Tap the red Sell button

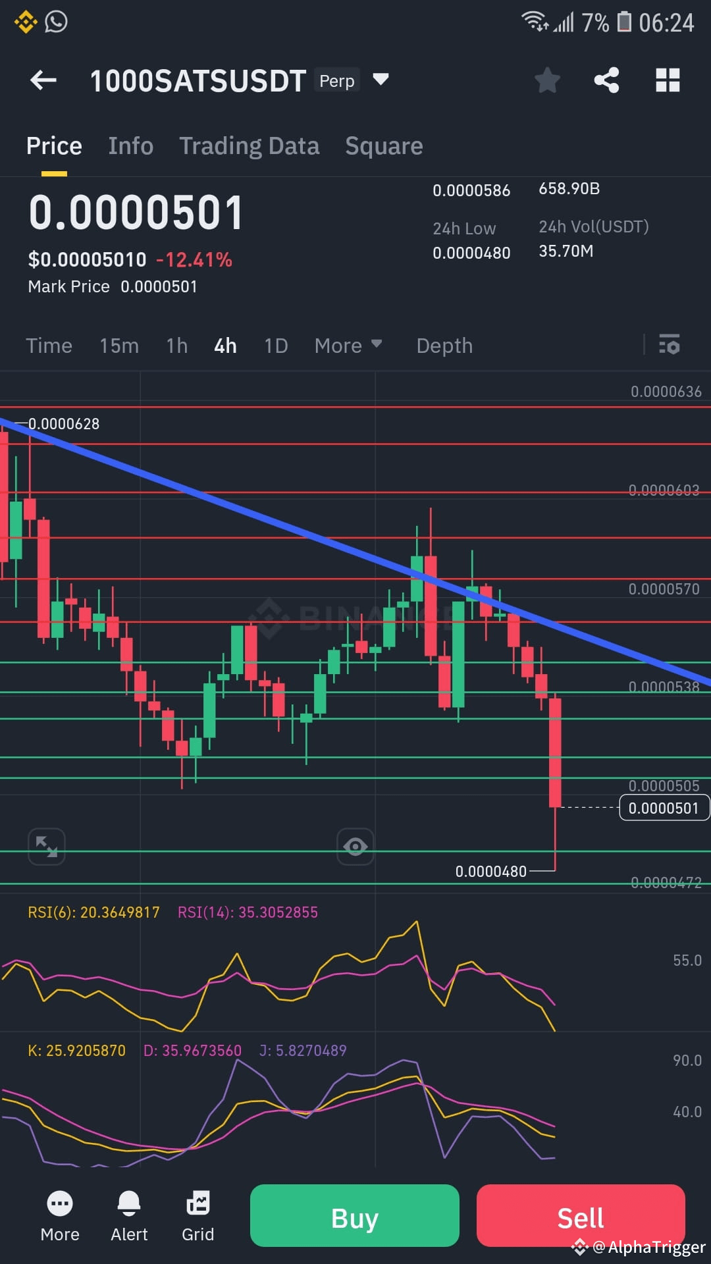pos(581,1215)
